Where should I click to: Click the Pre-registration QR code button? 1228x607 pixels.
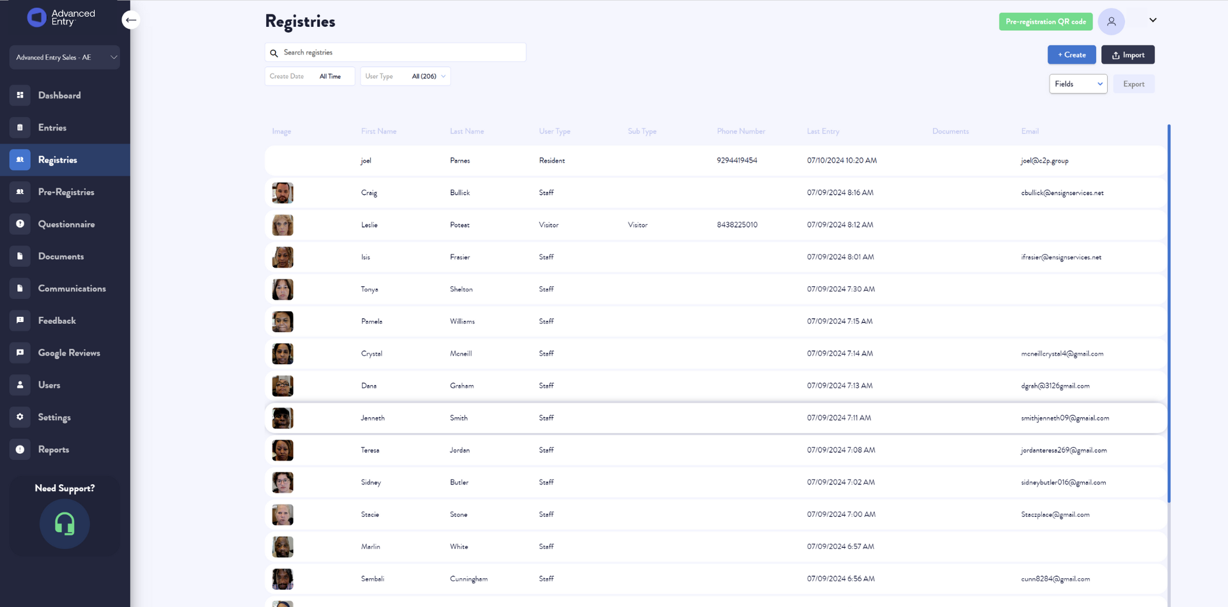point(1045,21)
